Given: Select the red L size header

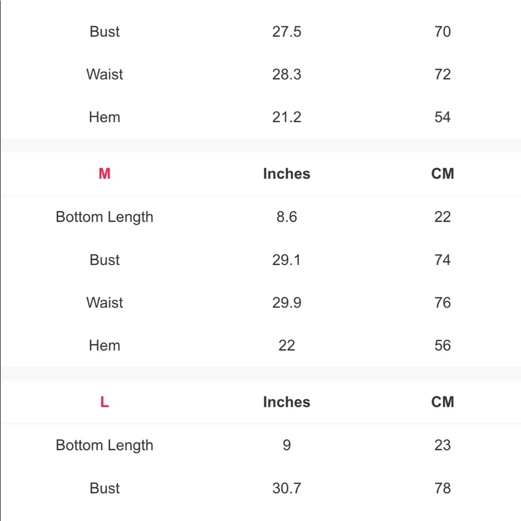Looking at the screenshot, I should [x=104, y=402].
